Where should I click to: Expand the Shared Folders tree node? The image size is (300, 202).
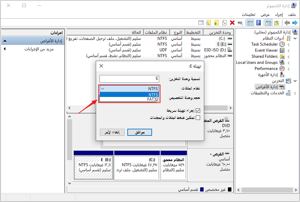pyautogui.click(x=288, y=57)
